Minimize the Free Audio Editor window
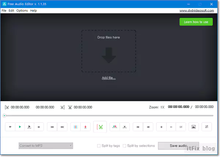This screenshot has height=157, width=220. pos(188,4)
